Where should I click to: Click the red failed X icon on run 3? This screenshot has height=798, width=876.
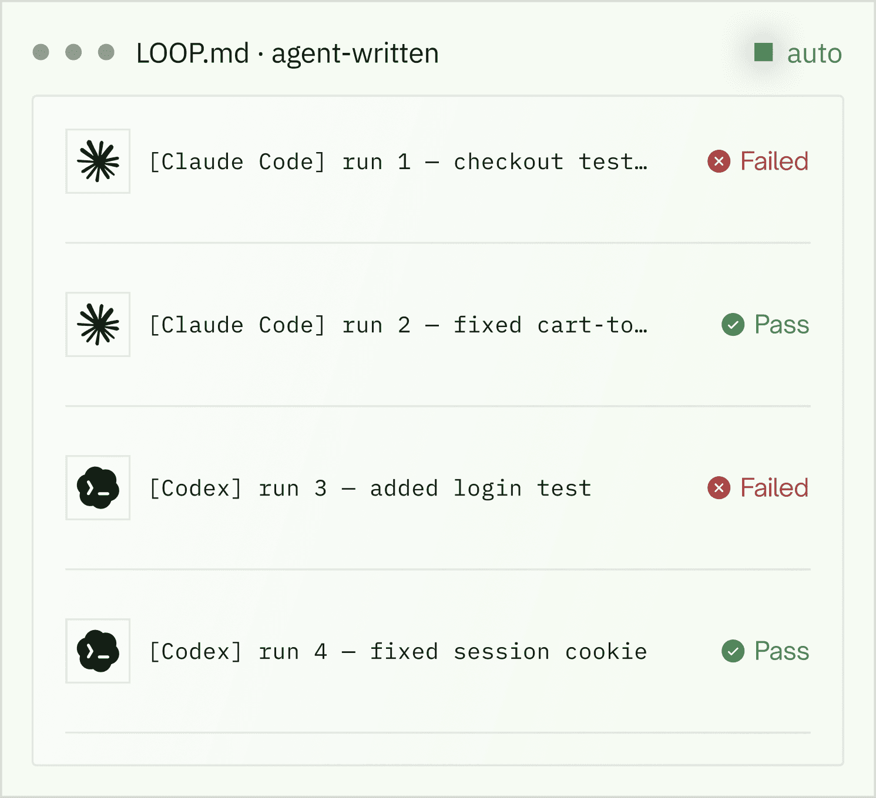[x=719, y=488]
